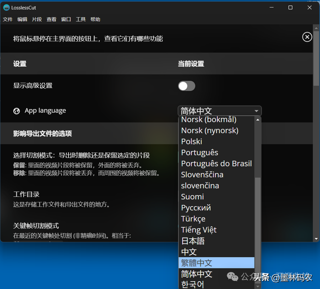The width and height of the screenshot is (320, 289).
Task: Select slovenčina language option
Action: [x=216, y=185]
